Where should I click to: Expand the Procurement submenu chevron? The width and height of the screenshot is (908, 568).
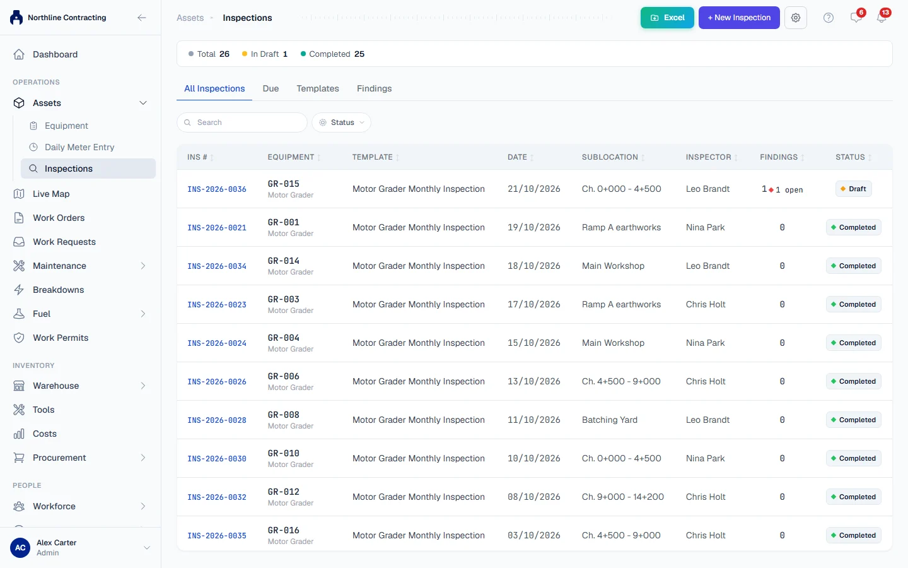click(x=143, y=458)
